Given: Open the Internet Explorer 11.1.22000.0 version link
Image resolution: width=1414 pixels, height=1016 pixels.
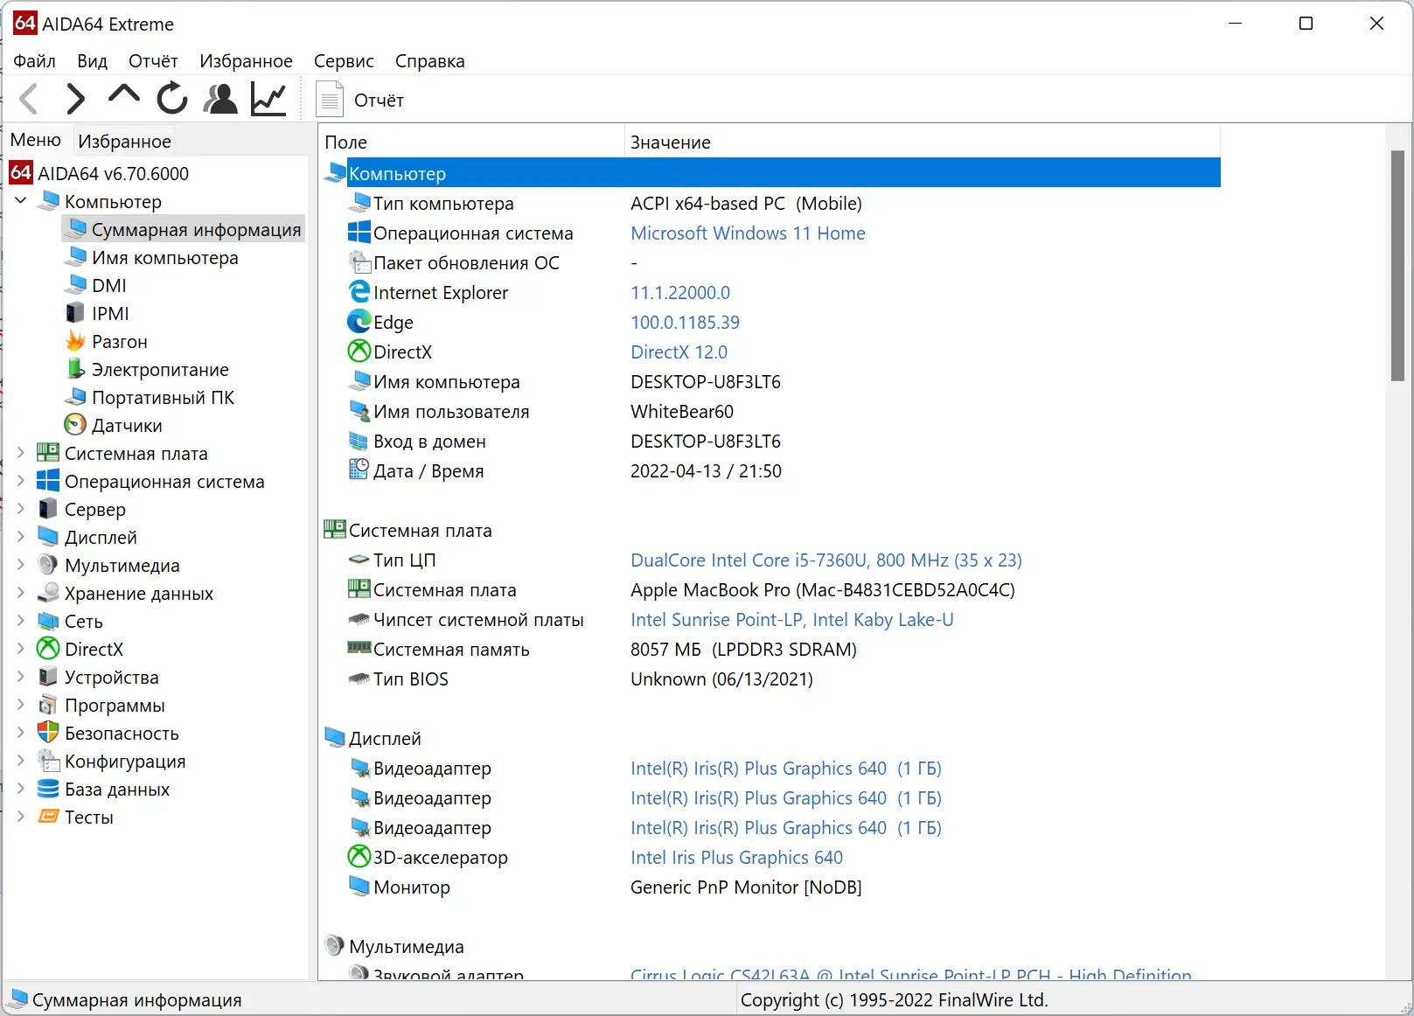Looking at the screenshot, I should pos(680,293).
